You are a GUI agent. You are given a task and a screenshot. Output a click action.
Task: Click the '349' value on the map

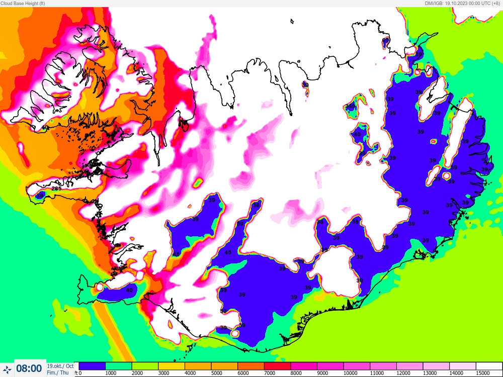[x=351, y=106]
